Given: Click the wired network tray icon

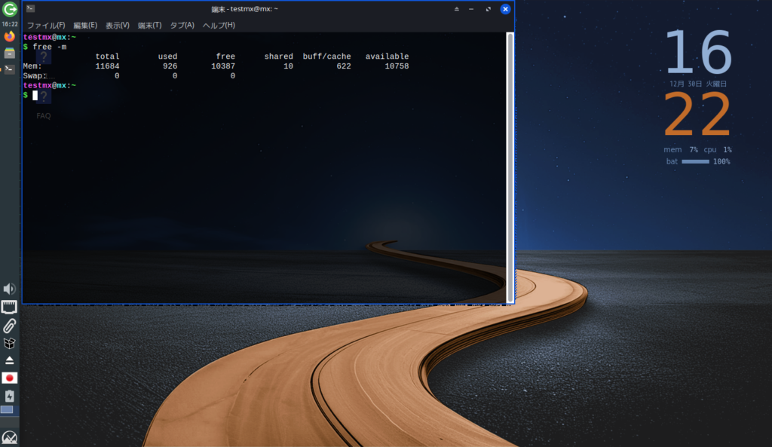Looking at the screenshot, I should click(10, 307).
